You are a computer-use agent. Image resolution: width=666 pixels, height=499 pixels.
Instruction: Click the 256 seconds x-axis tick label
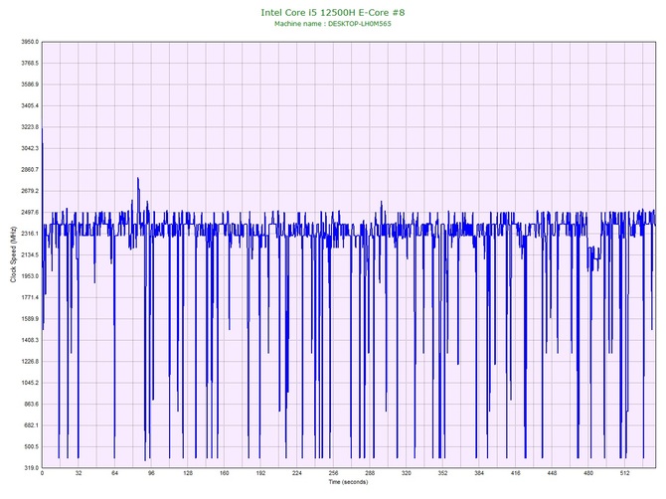pos(333,473)
